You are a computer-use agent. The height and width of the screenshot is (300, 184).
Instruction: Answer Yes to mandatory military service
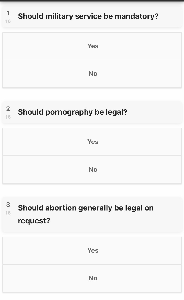coord(92,46)
